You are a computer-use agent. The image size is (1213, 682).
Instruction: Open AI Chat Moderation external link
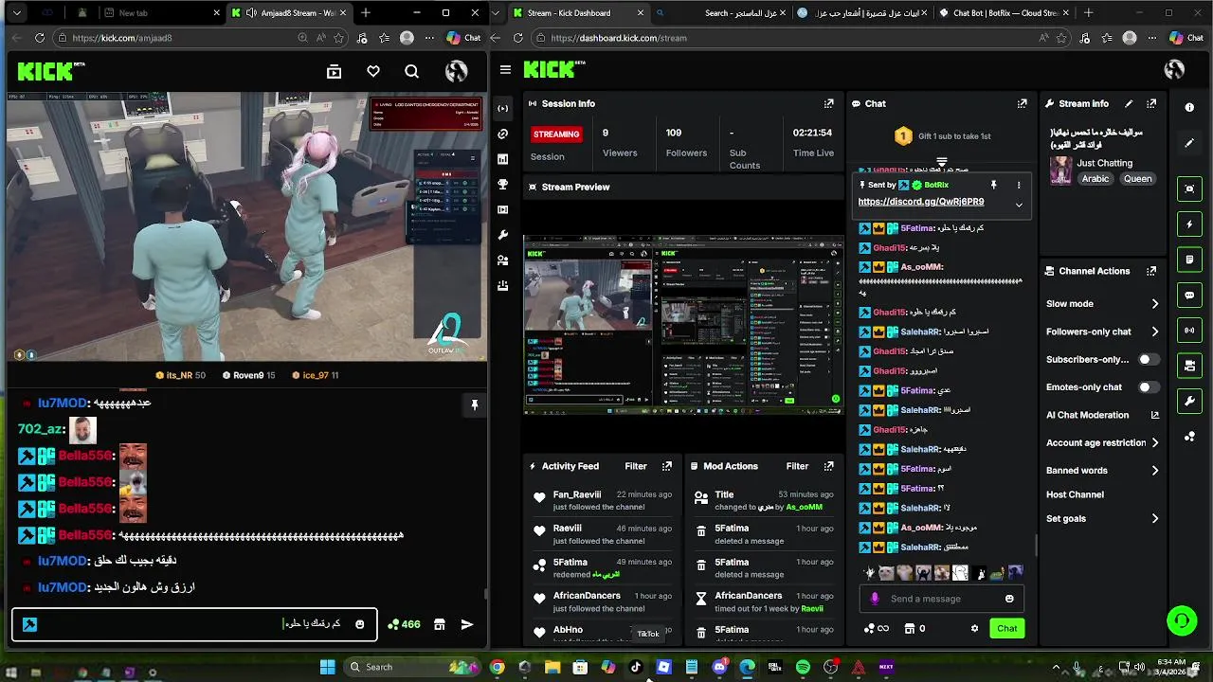[x=1154, y=415]
